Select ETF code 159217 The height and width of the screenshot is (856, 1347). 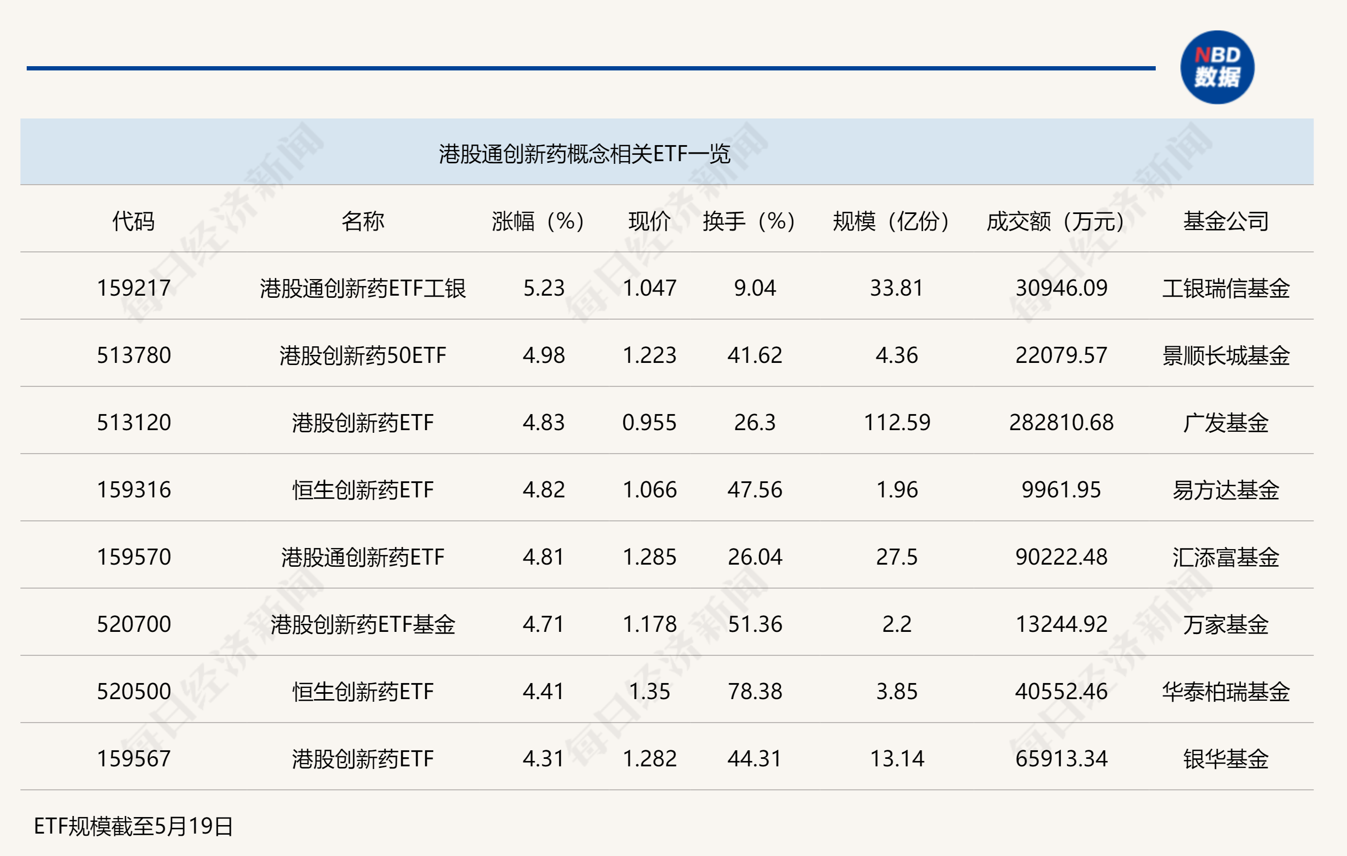pyautogui.click(x=134, y=289)
